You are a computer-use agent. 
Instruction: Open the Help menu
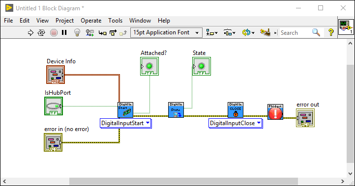point(164,21)
